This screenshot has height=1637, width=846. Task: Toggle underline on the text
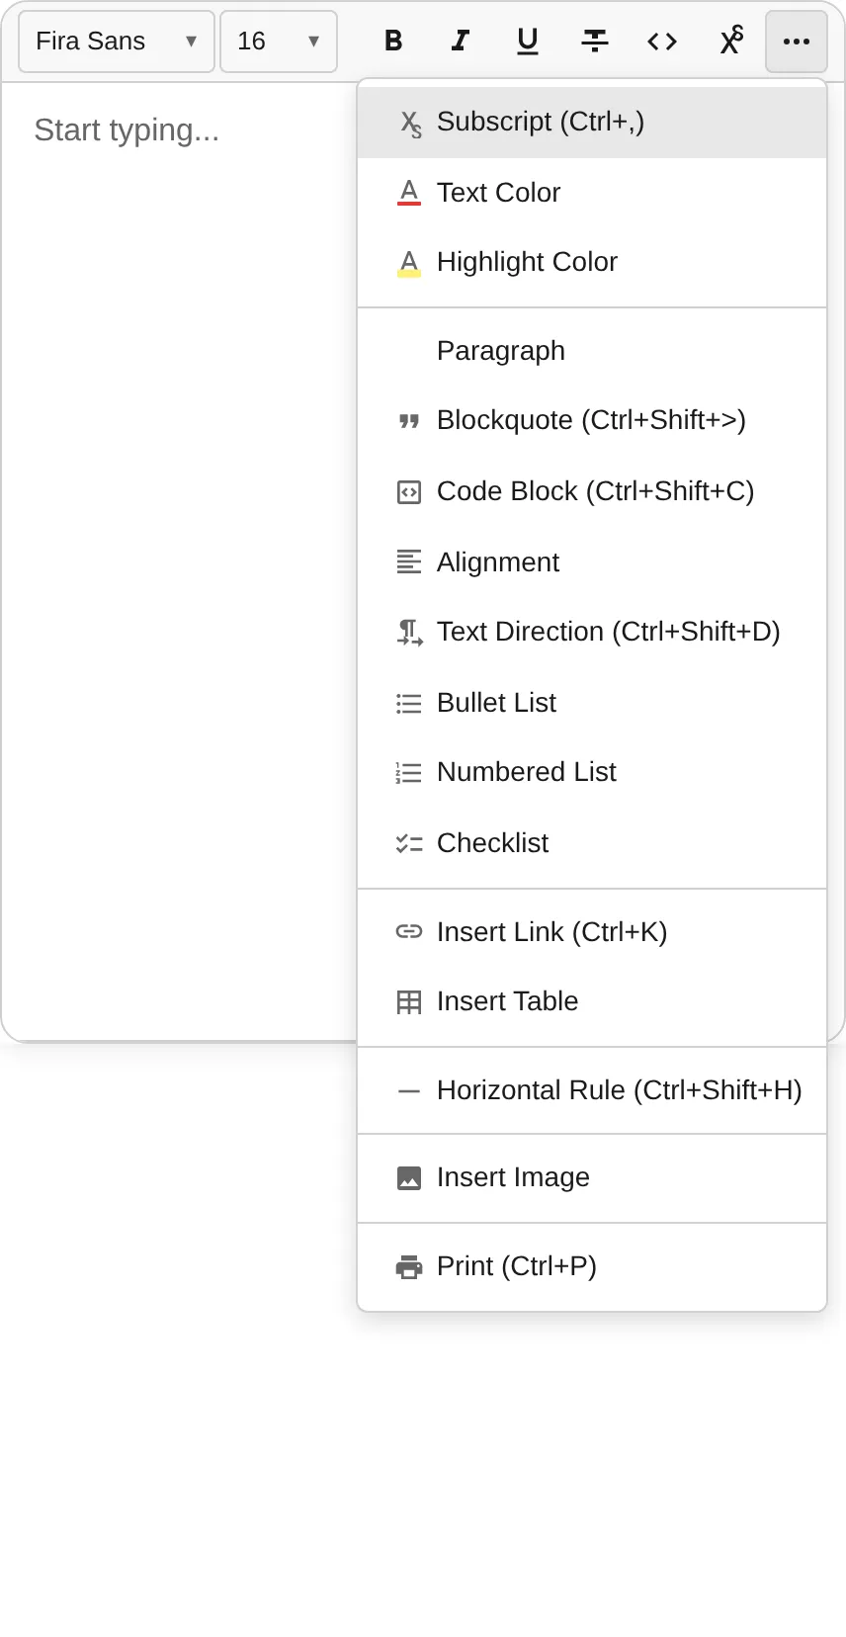[527, 41]
